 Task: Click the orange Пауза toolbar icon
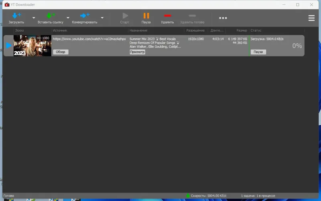146,16
